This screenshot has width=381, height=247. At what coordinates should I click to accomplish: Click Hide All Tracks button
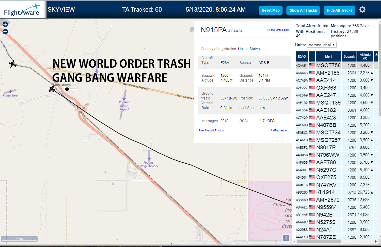pyautogui.click(x=340, y=10)
